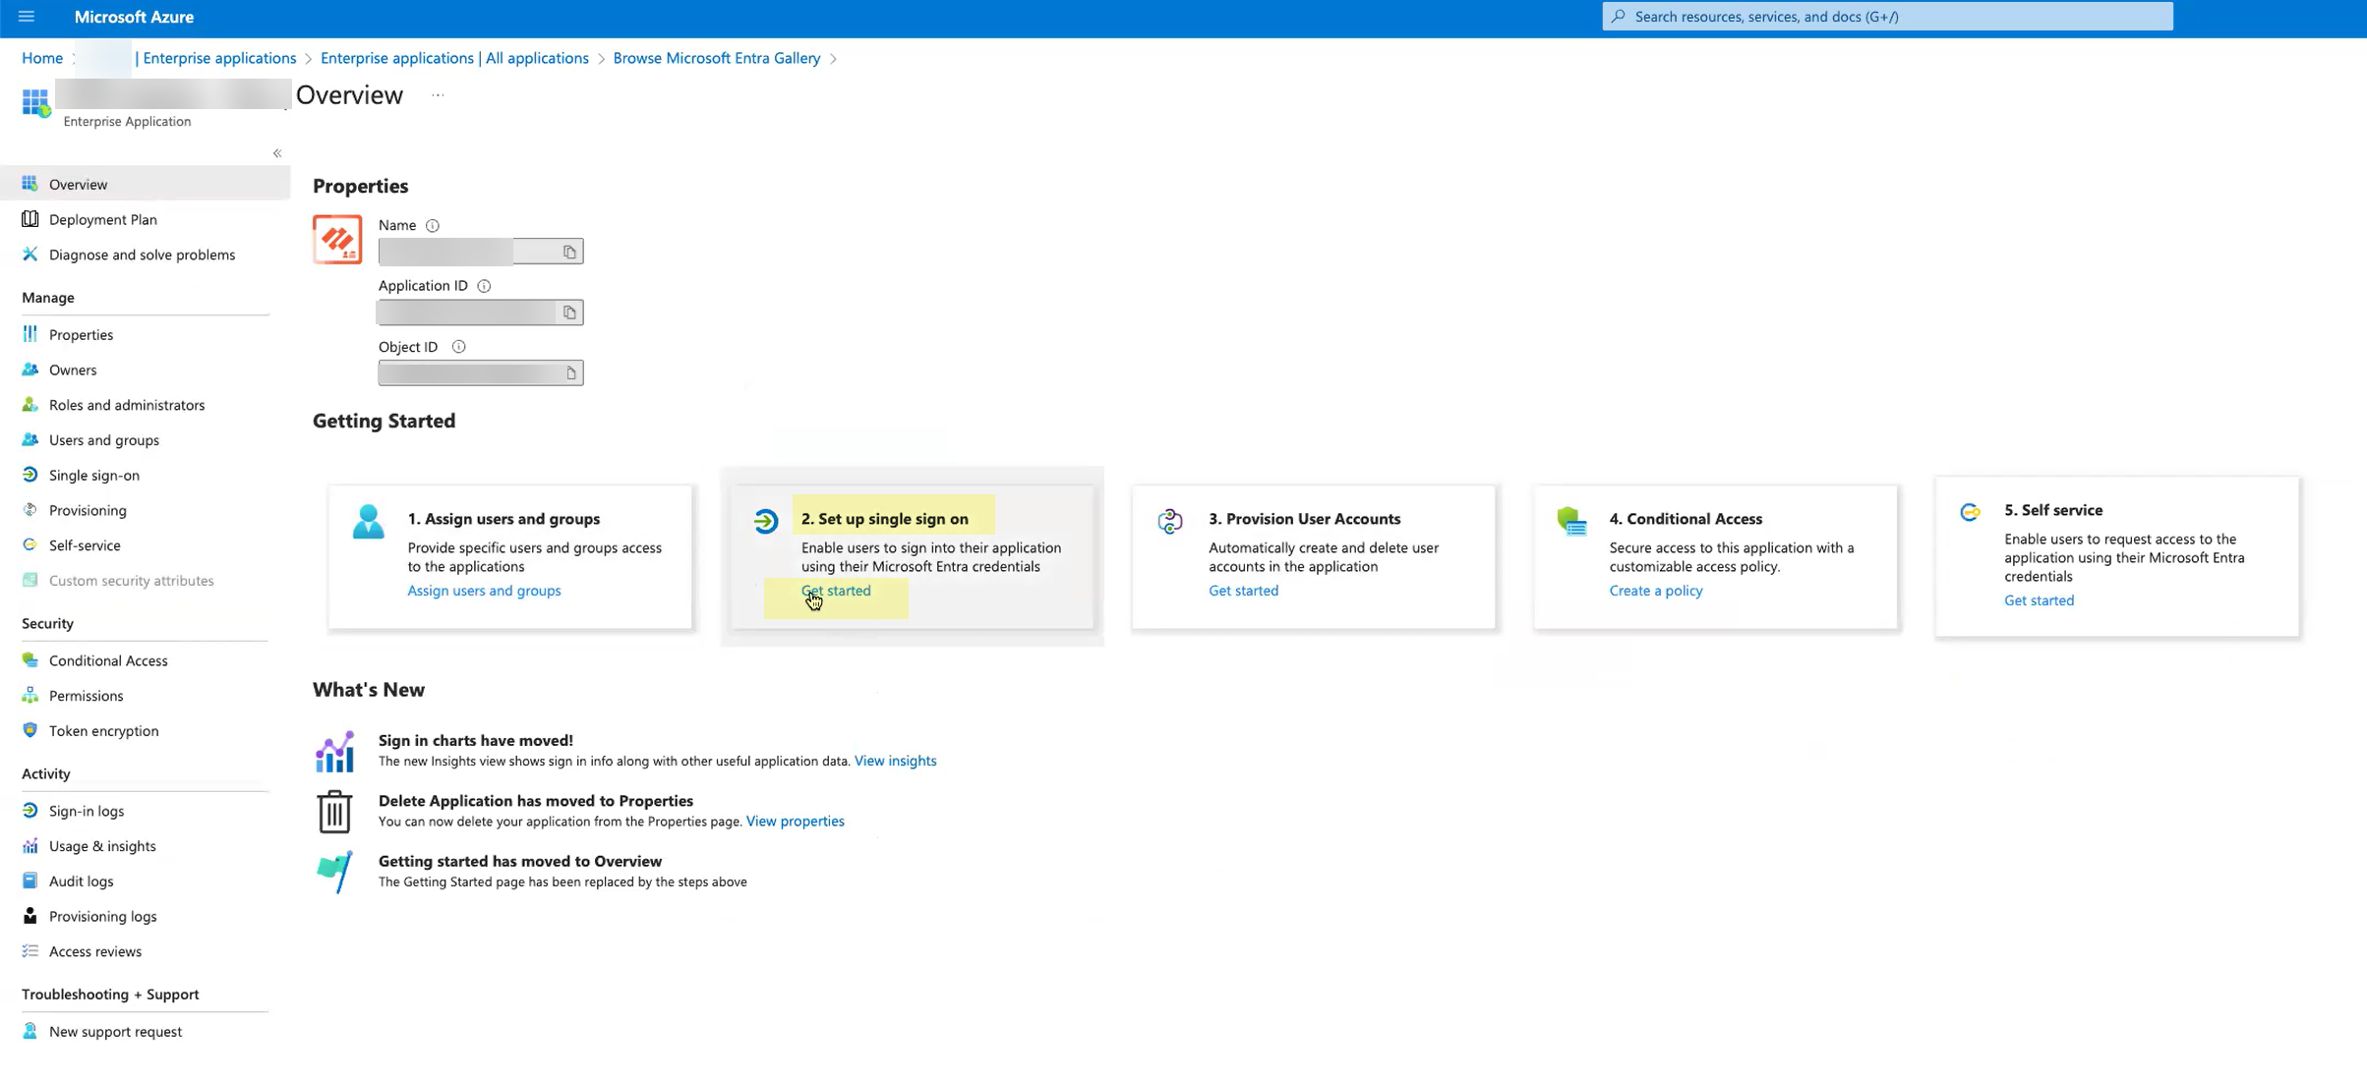The image size is (2367, 1081).
Task: Click the Azure search resources field
Action: [x=1886, y=17]
